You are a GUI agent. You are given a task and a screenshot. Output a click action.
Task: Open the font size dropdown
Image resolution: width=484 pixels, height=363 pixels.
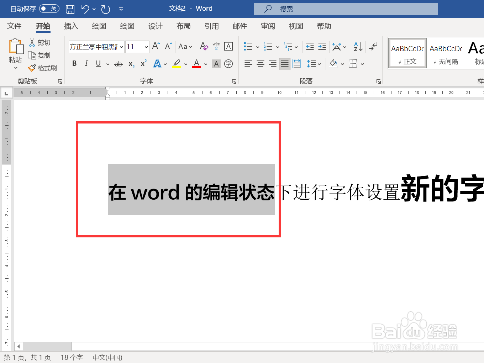click(146, 47)
